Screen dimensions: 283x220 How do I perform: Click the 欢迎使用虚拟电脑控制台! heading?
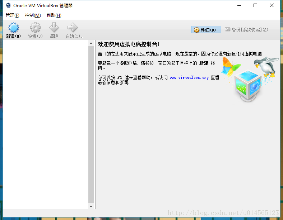(129, 44)
